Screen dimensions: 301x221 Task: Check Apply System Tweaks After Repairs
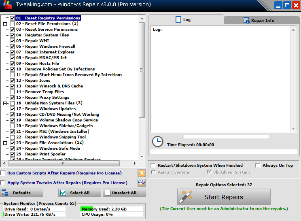point(3,183)
